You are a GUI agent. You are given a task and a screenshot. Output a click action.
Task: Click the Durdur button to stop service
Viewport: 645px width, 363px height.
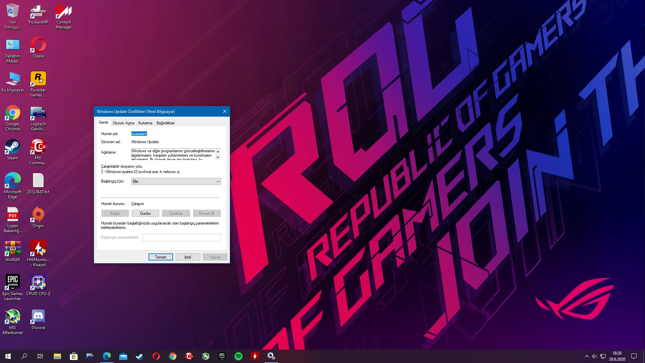point(145,213)
